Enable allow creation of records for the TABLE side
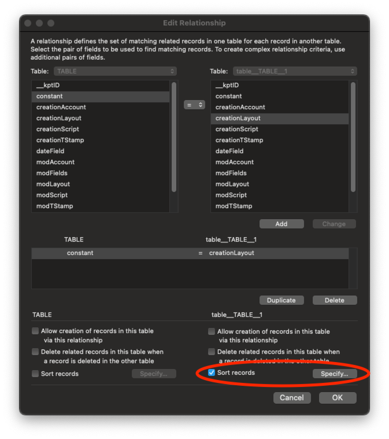389x439 pixels. (x=35, y=331)
